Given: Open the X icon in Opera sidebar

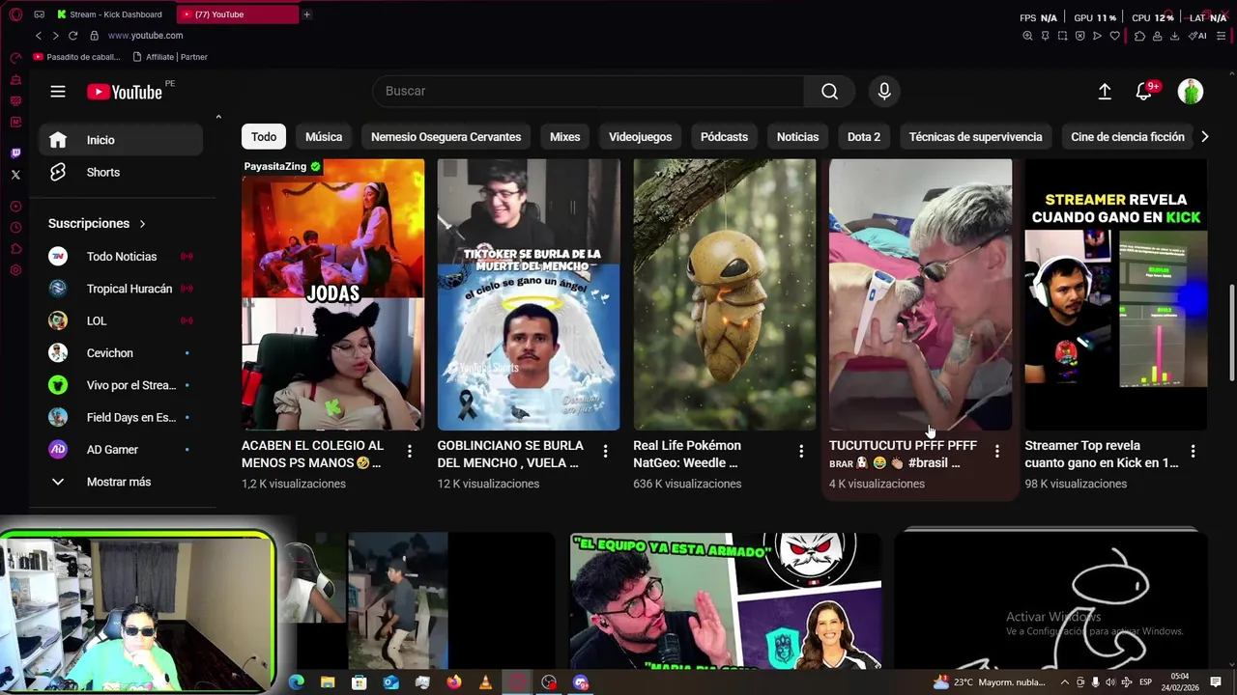Looking at the screenshot, I should (14, 175).
